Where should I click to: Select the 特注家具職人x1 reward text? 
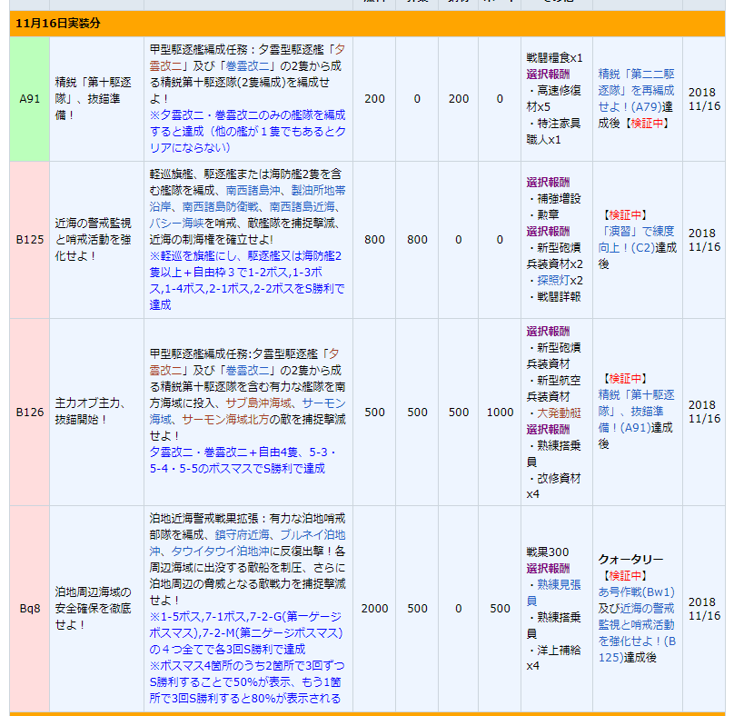click(x=554, y=132)
